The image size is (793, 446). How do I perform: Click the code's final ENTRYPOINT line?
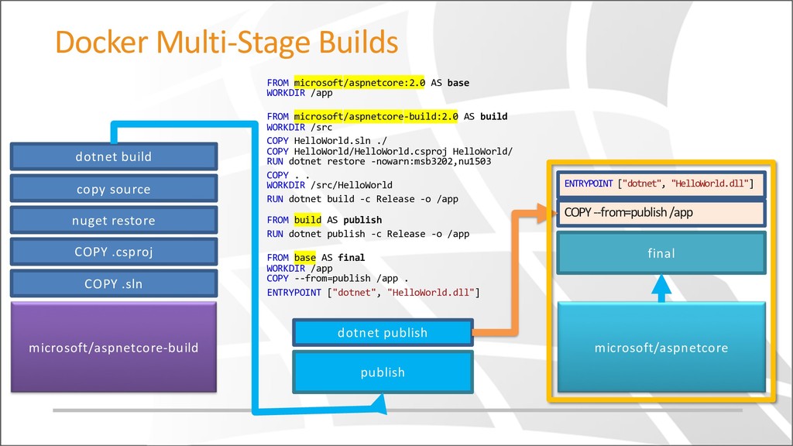pos(373,292)
